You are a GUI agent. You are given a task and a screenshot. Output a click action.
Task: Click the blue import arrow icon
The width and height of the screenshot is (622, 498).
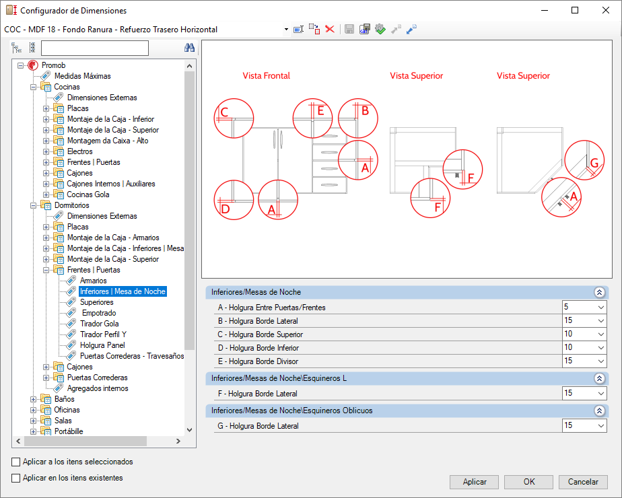(411, 30)
